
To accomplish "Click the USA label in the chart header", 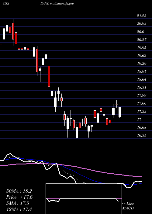I will (x=6, y=4).
